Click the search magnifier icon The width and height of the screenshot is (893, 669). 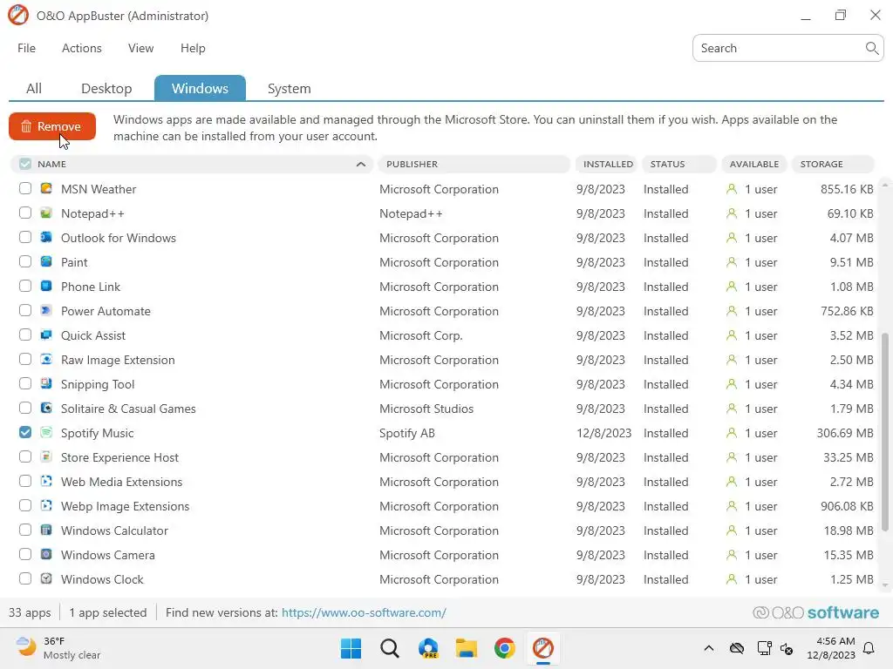871,49
